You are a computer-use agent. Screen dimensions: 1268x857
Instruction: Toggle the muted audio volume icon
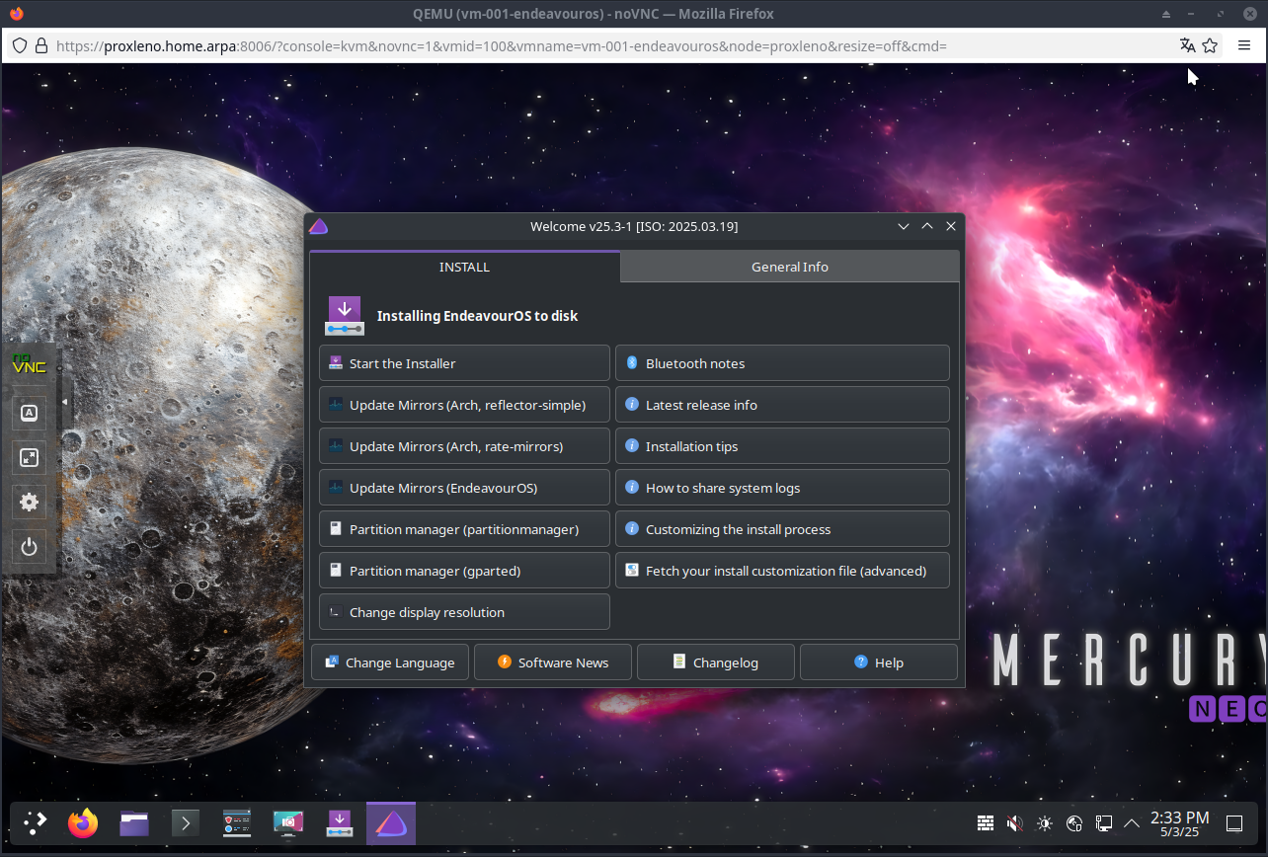(x=1014, y=823)
